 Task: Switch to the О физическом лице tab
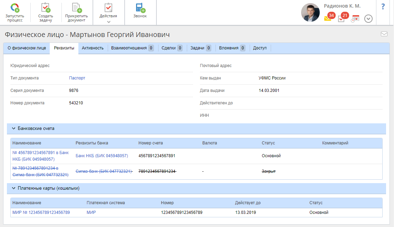pyautogui.click(x=27, y=48)
